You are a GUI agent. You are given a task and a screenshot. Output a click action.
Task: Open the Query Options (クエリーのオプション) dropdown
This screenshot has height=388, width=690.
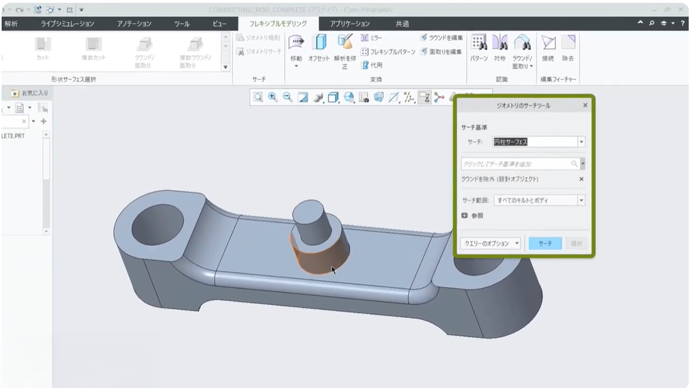(x=490, y=243)
